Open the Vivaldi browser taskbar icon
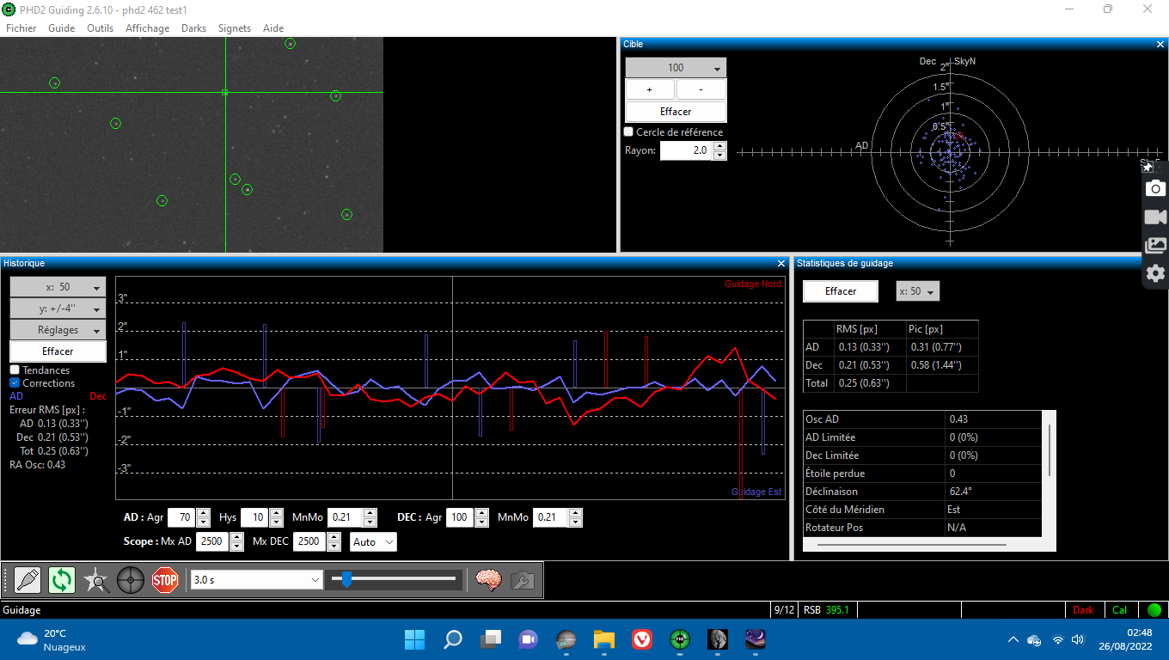 641,639
